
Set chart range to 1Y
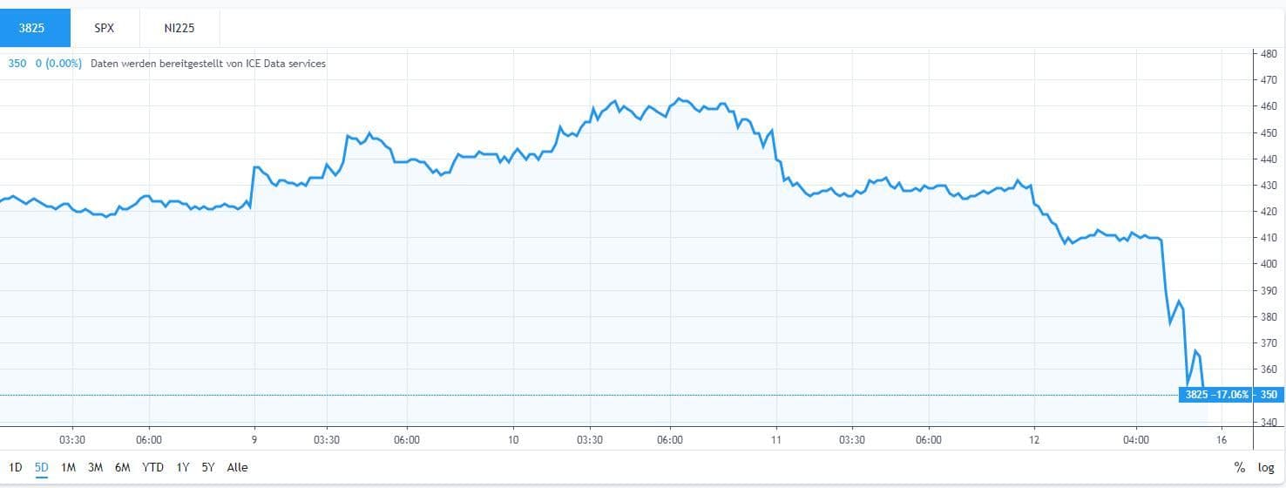click(182, 467)
